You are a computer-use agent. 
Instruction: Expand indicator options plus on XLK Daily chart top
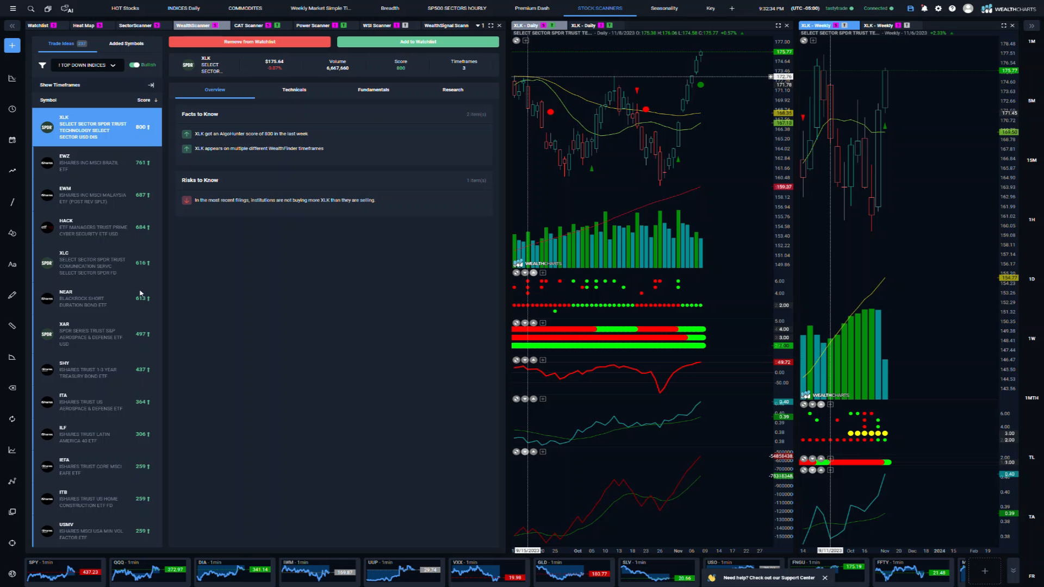525,41
